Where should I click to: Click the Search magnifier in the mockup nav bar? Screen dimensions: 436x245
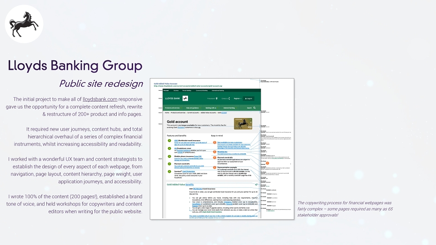pyautogui.click(x=254, y=108)
